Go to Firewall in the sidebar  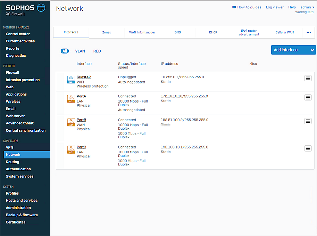click(12, 73)
